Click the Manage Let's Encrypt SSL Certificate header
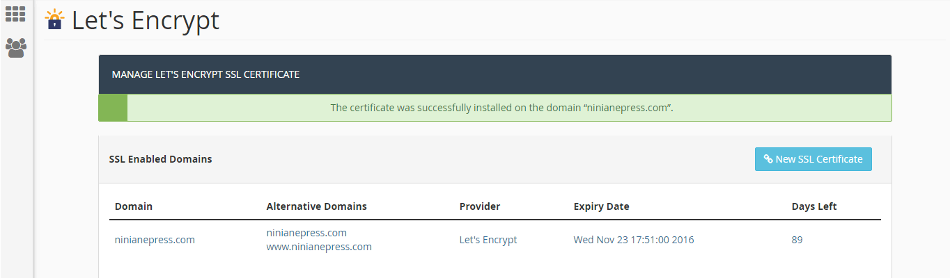This screenshot has width=950, height=278. [205, 74]
